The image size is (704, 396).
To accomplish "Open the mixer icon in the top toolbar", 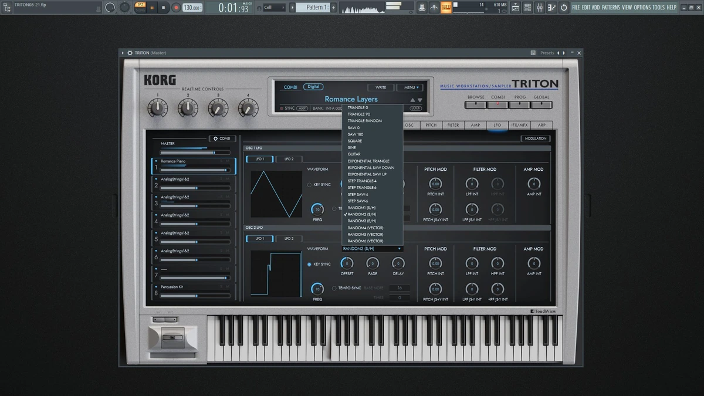I will [x=540, y=8].
